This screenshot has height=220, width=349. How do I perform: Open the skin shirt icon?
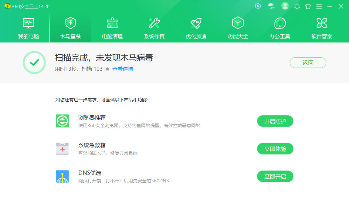(x=308, y=6)
